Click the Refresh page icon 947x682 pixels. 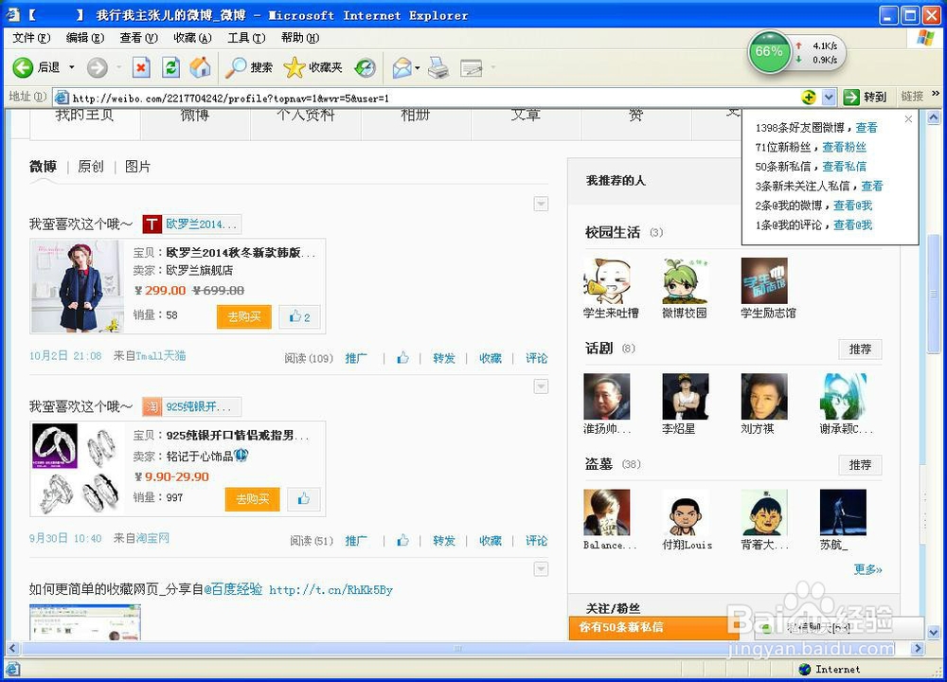click(x=170, y=67)
